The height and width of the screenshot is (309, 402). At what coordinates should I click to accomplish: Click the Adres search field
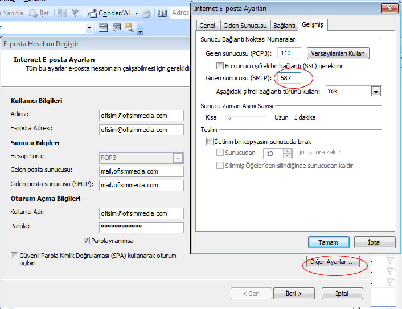tap(181, 13)
